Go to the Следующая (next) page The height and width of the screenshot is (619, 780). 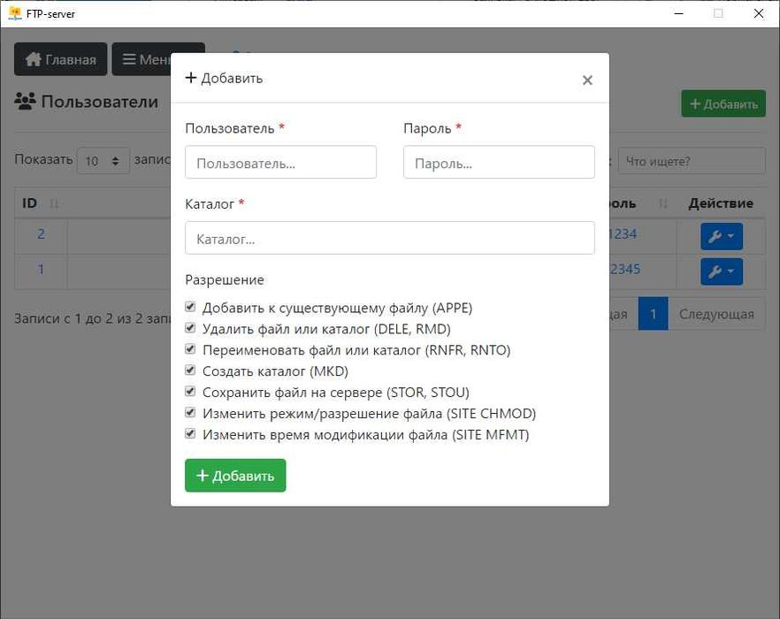tap(716, 314)
